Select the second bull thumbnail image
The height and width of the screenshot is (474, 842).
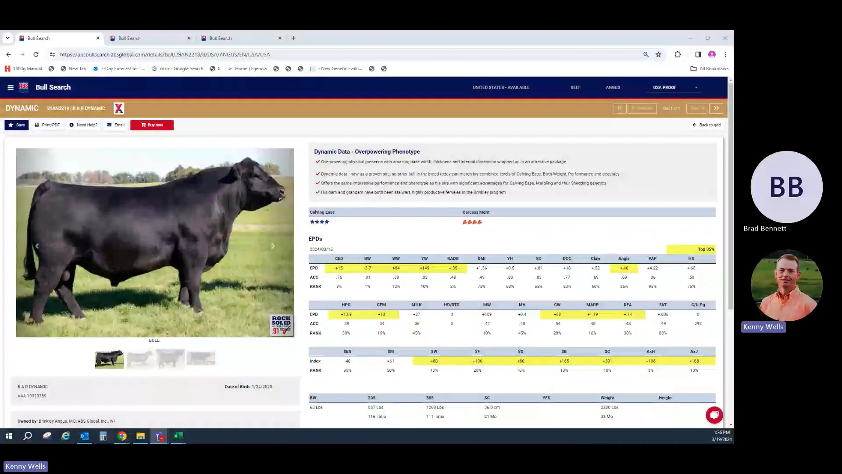pos(139,358)
